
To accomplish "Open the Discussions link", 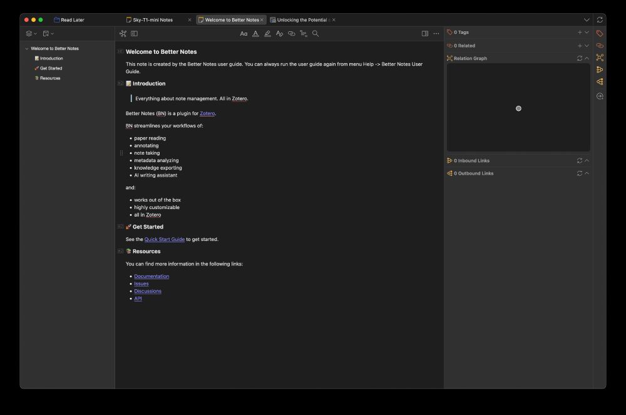I will [x=148, y=291].
